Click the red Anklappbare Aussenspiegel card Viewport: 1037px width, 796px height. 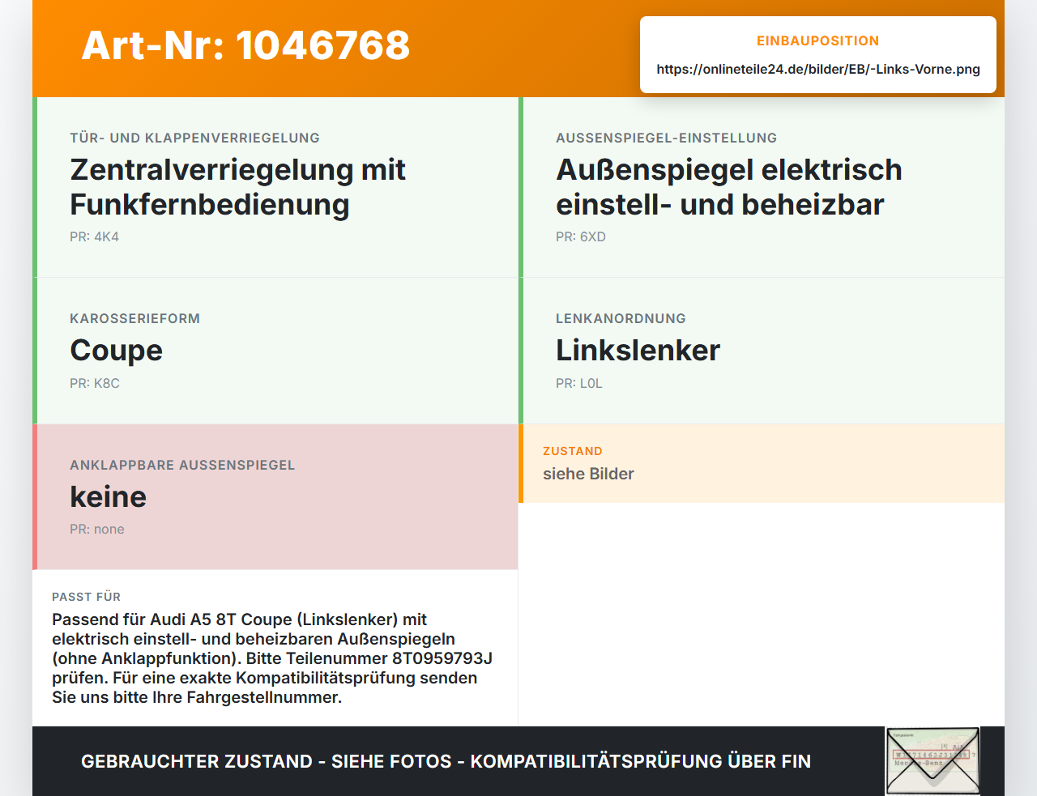pos(275,497)
